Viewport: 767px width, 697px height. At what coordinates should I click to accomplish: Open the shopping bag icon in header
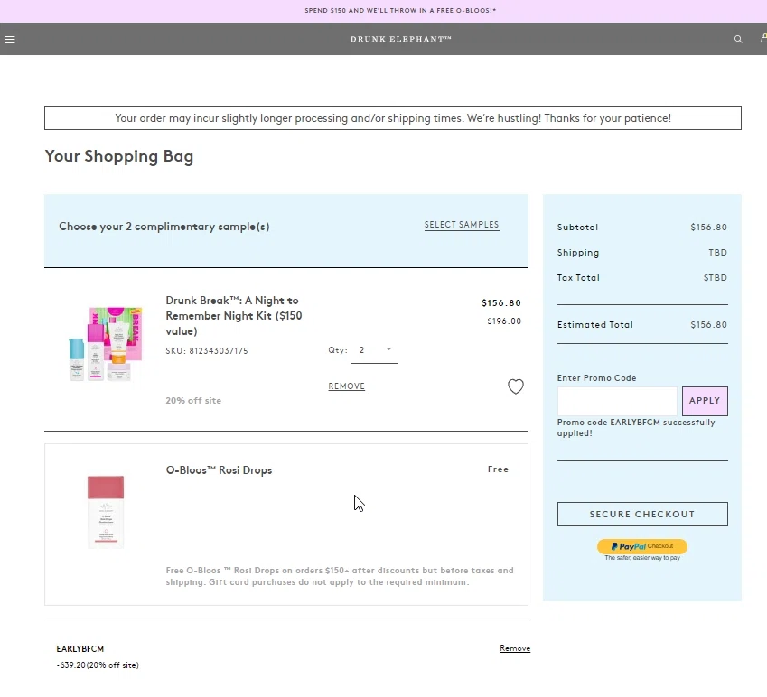tap(763, 38)
